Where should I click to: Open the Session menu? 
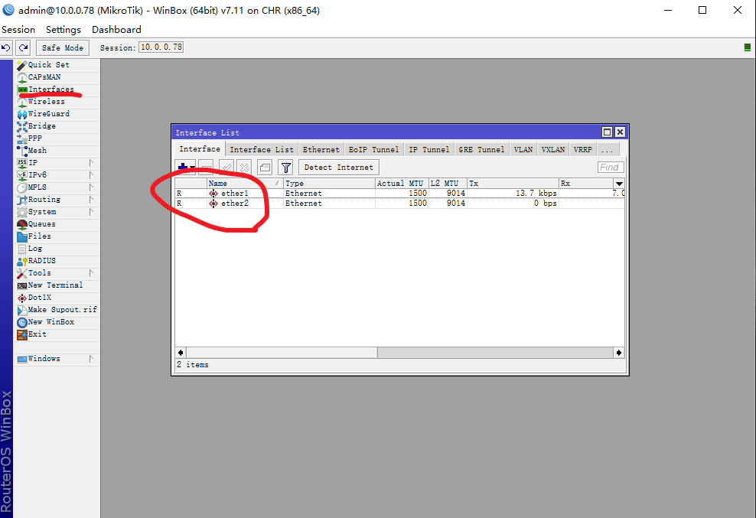pyautogui.click(x=18, y=29)
